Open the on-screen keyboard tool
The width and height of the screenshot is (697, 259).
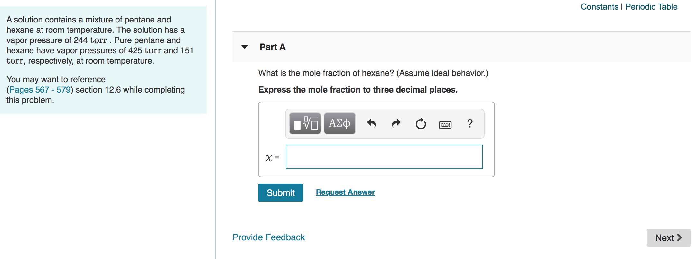pos(446,124)
